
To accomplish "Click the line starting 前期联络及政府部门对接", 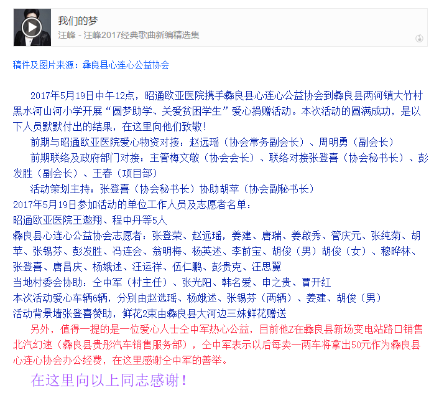I will point(220,166).
